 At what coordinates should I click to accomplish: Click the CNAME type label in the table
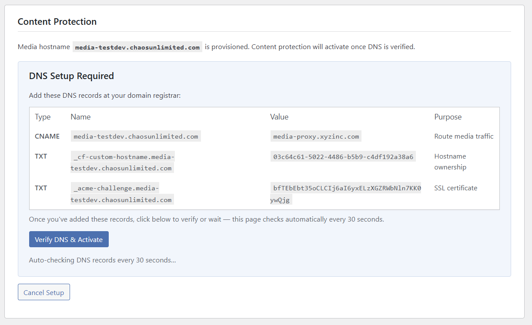click(47, 136)
